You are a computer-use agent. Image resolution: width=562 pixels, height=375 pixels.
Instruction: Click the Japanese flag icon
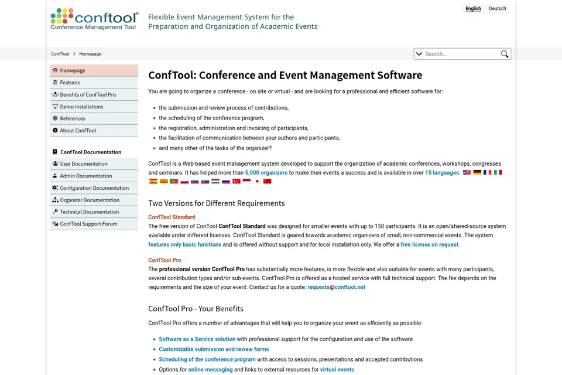pos(256,181)
